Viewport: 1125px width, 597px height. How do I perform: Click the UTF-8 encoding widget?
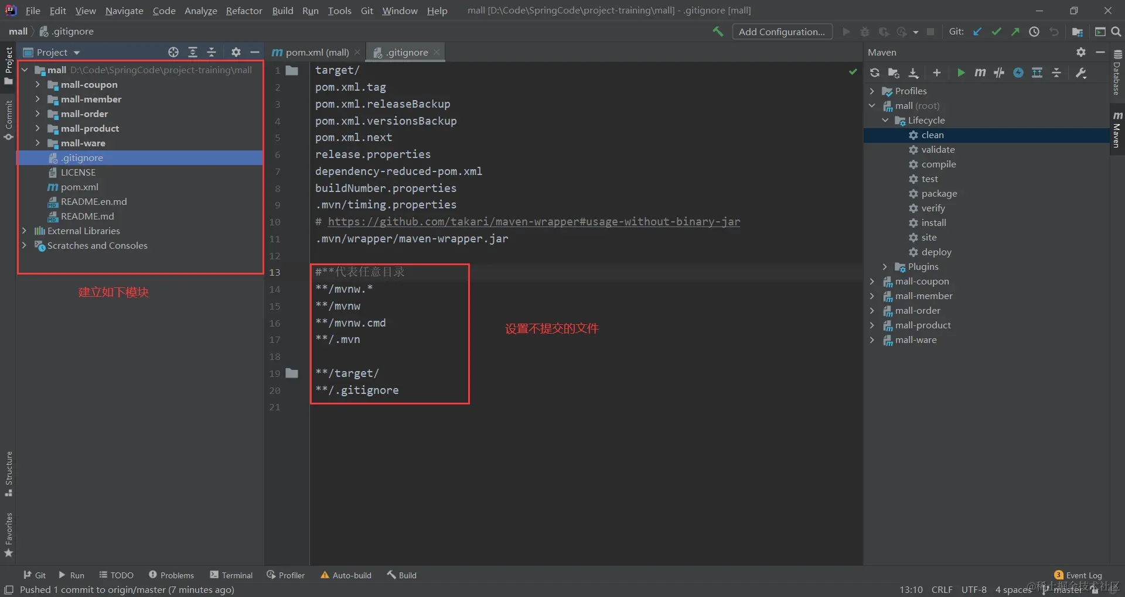point(974,590)
